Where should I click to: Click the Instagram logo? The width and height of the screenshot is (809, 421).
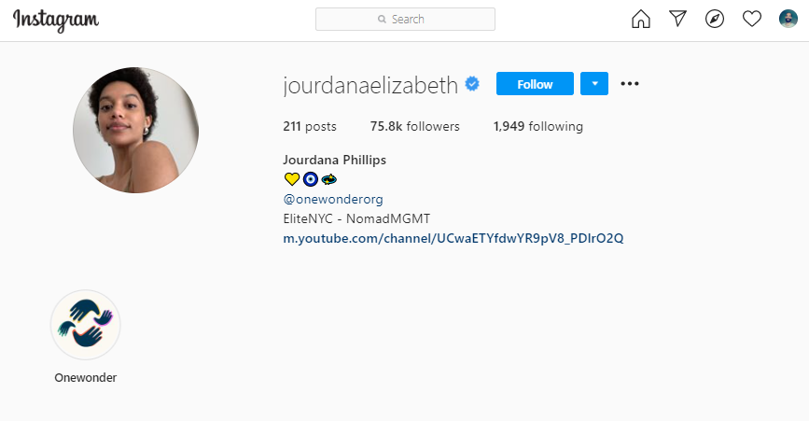56,21
